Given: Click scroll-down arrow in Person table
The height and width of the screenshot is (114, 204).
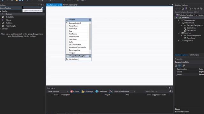Looking at the screenshot, I should (90, 53).
